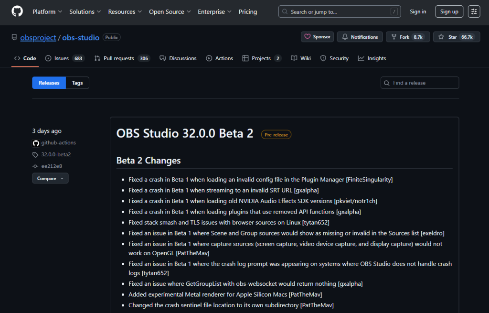Open the obsproject owner link

38,37
